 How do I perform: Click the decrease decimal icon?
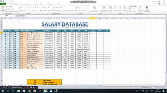click(x=87, y=11)
